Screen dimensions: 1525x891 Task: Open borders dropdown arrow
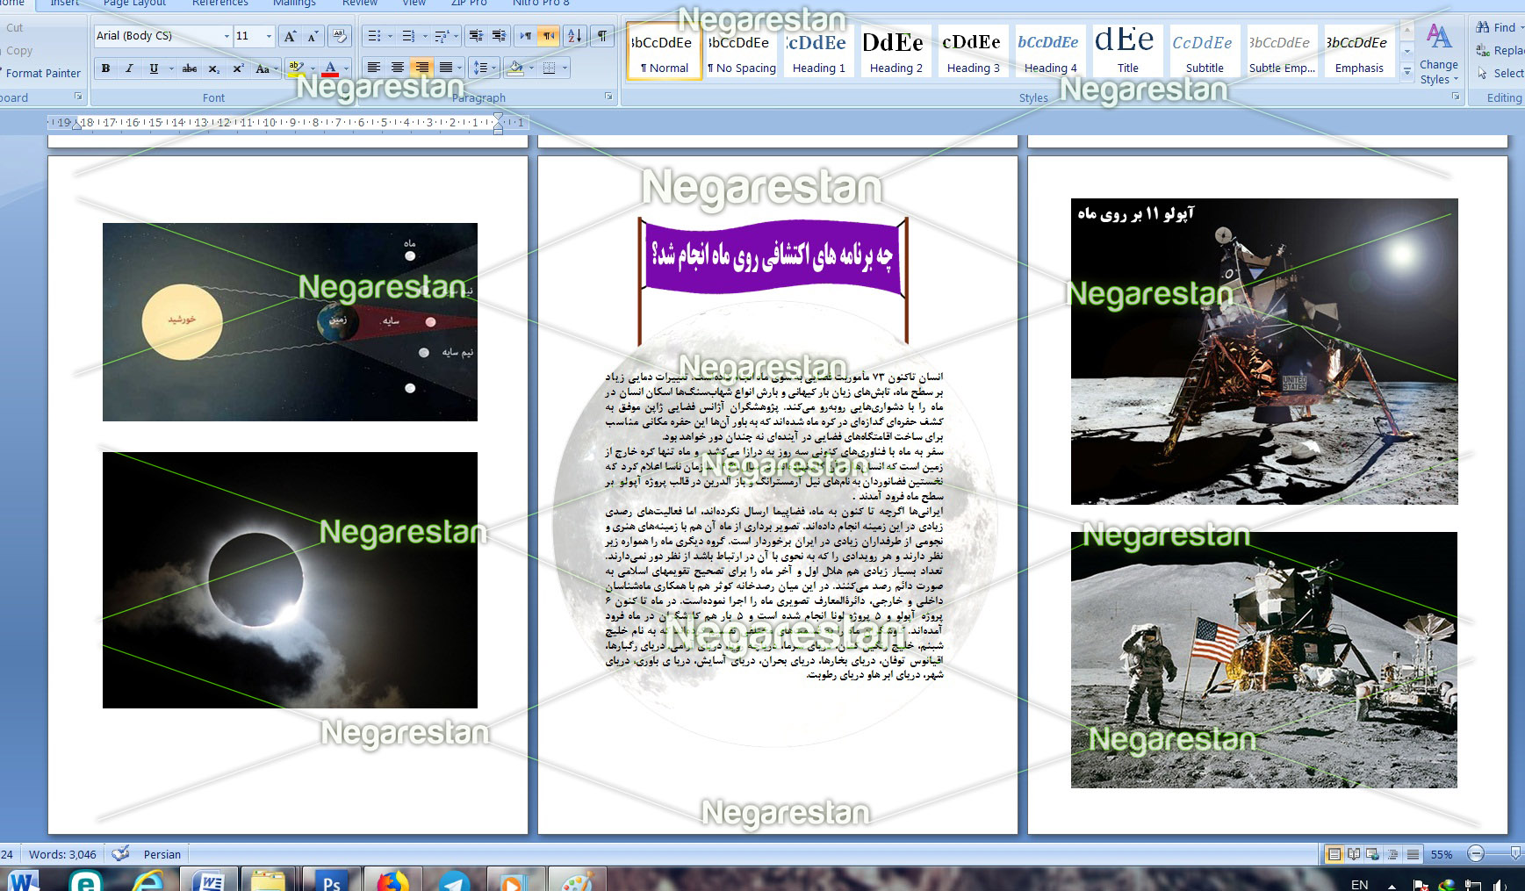(565, 68)
